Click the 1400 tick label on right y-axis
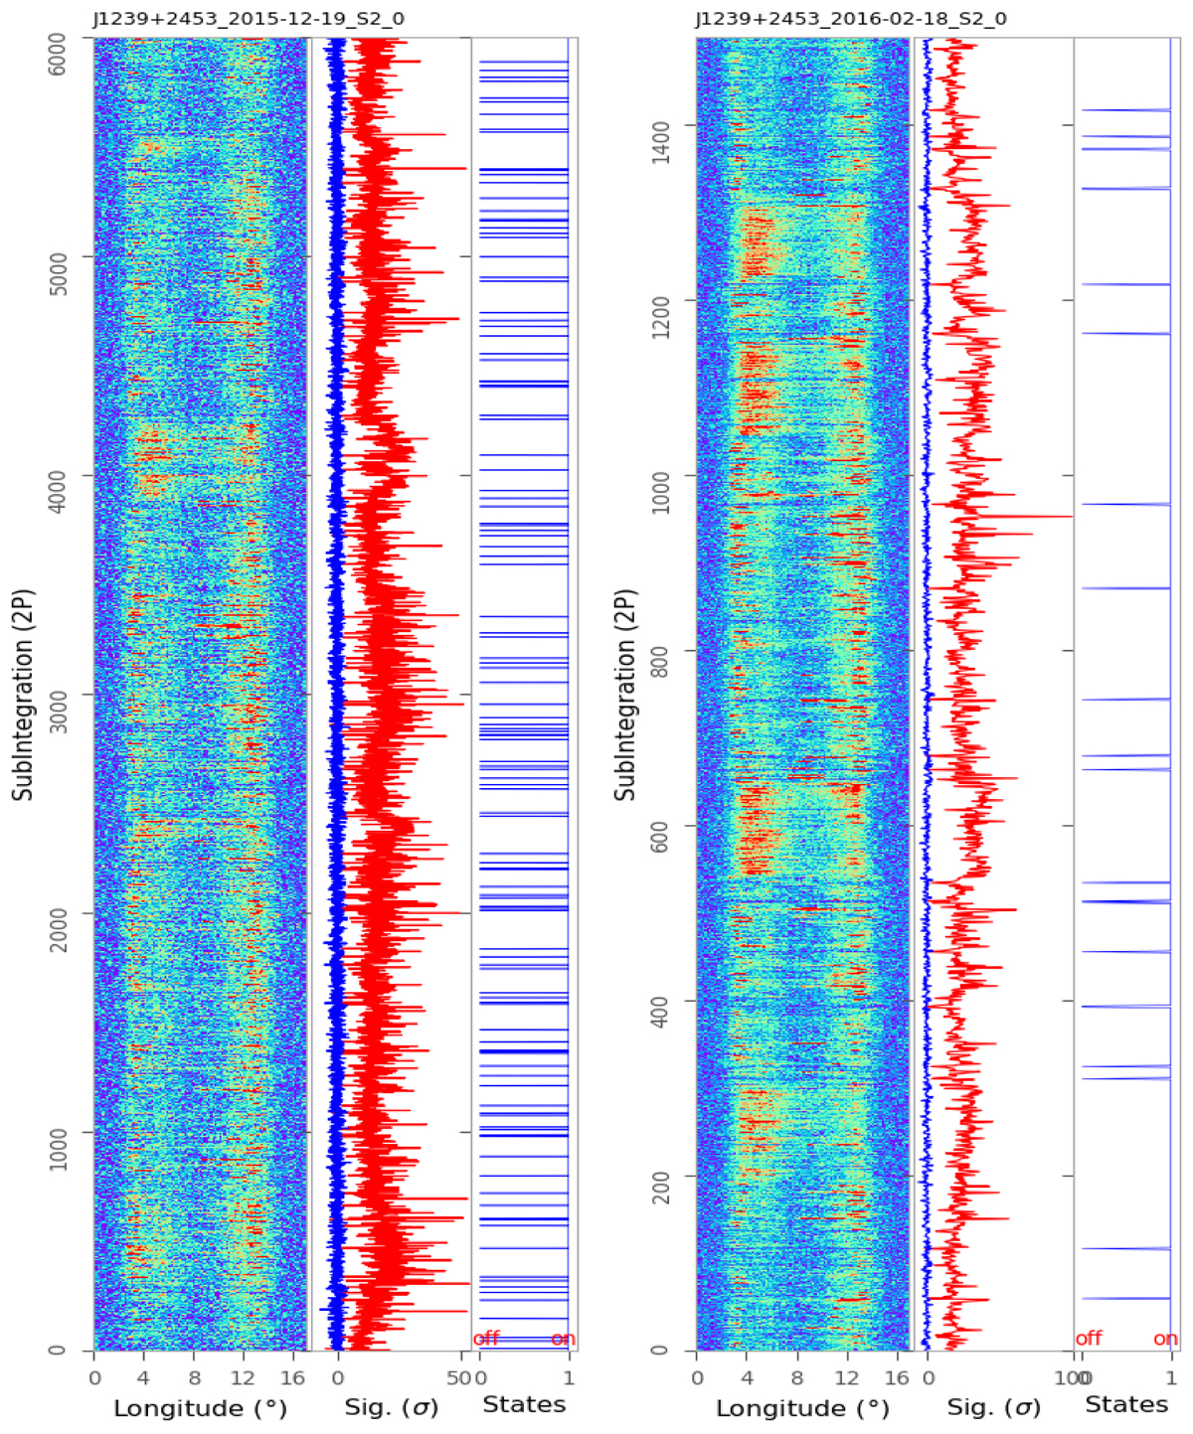Image resolution: width=1193 pixels, height=1434 pixels. click(x=661, y=125)
